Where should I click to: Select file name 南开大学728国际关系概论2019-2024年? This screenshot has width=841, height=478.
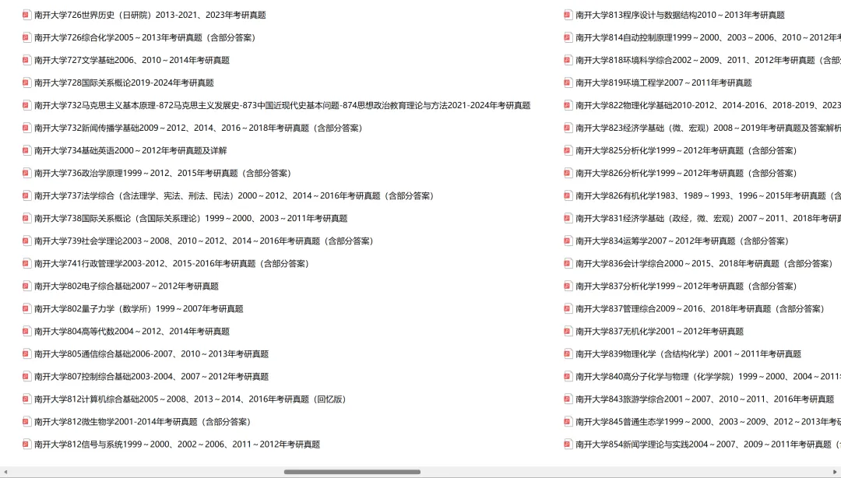pos(124,83)
